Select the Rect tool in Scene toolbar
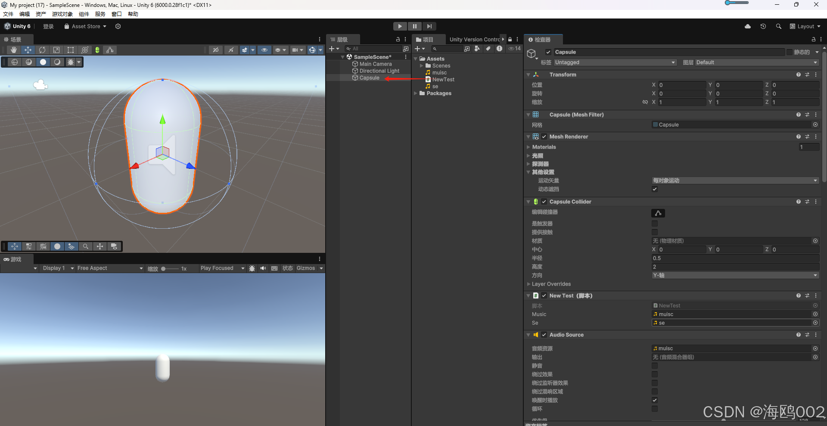Screen dimensions: 827x426 click(71, 50)
